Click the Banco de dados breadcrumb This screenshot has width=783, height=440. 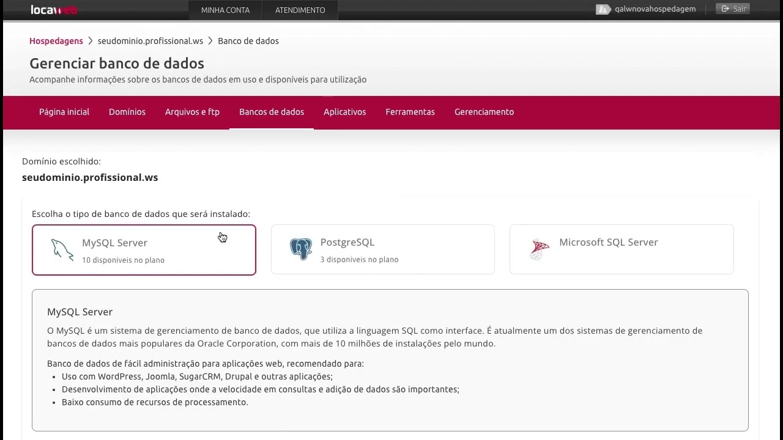248,41
